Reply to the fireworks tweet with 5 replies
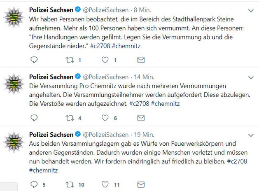Viewport: 259px width, 191px height. pyautogui.click(x=34, y=184)
